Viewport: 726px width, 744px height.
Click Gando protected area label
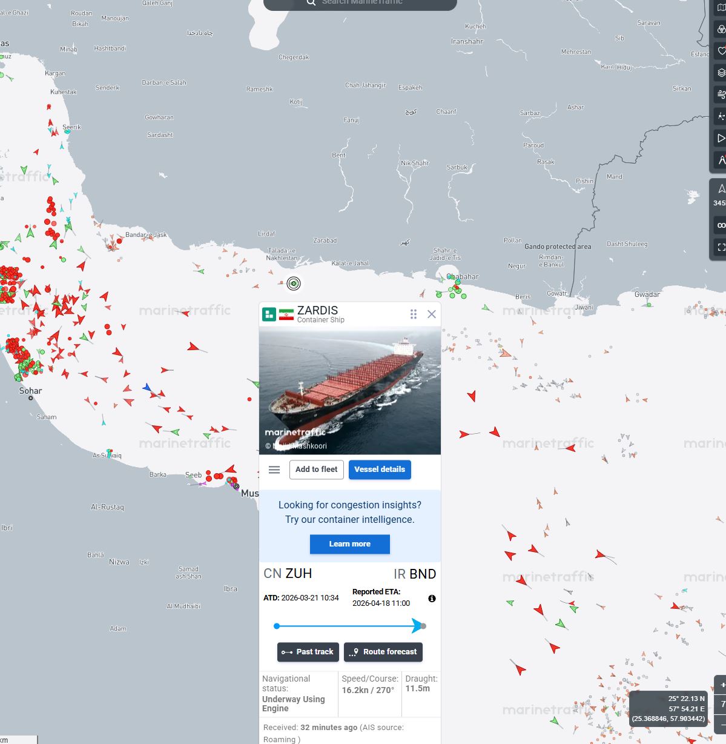pos(558,247)
